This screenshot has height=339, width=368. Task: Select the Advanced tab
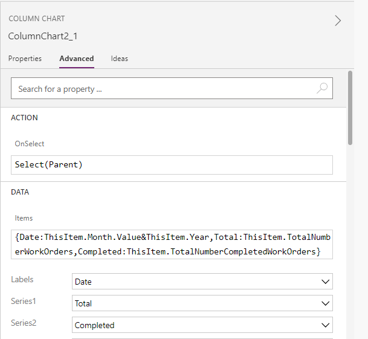[77, 59]
